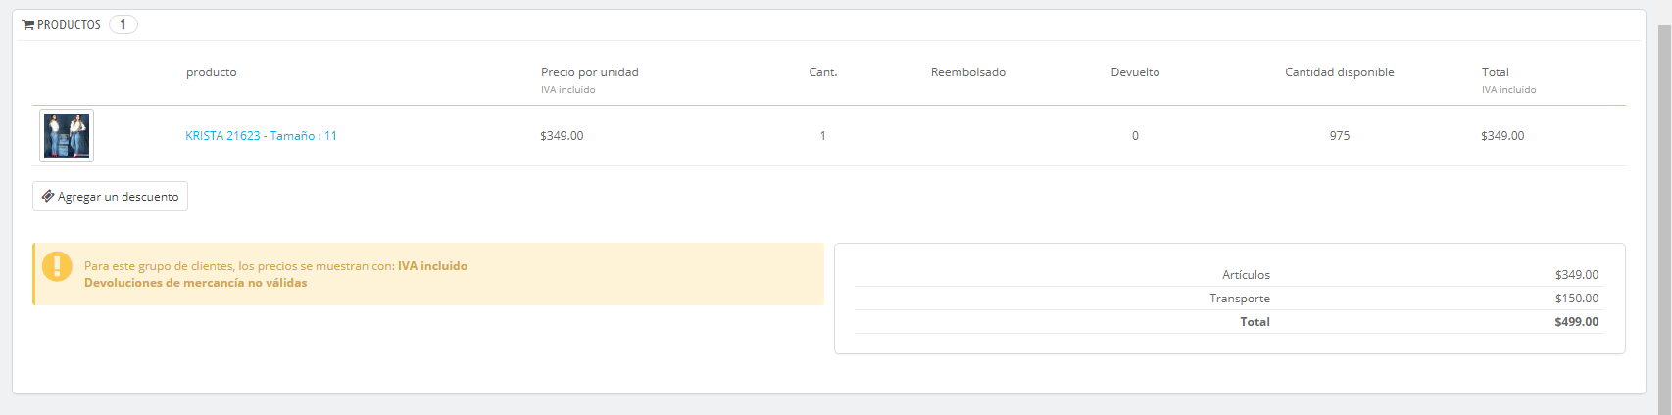The image size is (1672, 415).
Task: Click the shopping cart icon beside PRODUCTOS
Action: tap(28, 24)
